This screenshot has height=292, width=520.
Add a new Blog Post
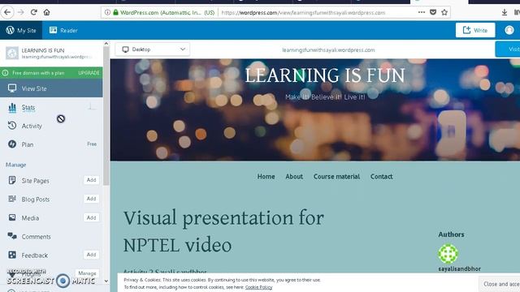[x=91, y=199]
